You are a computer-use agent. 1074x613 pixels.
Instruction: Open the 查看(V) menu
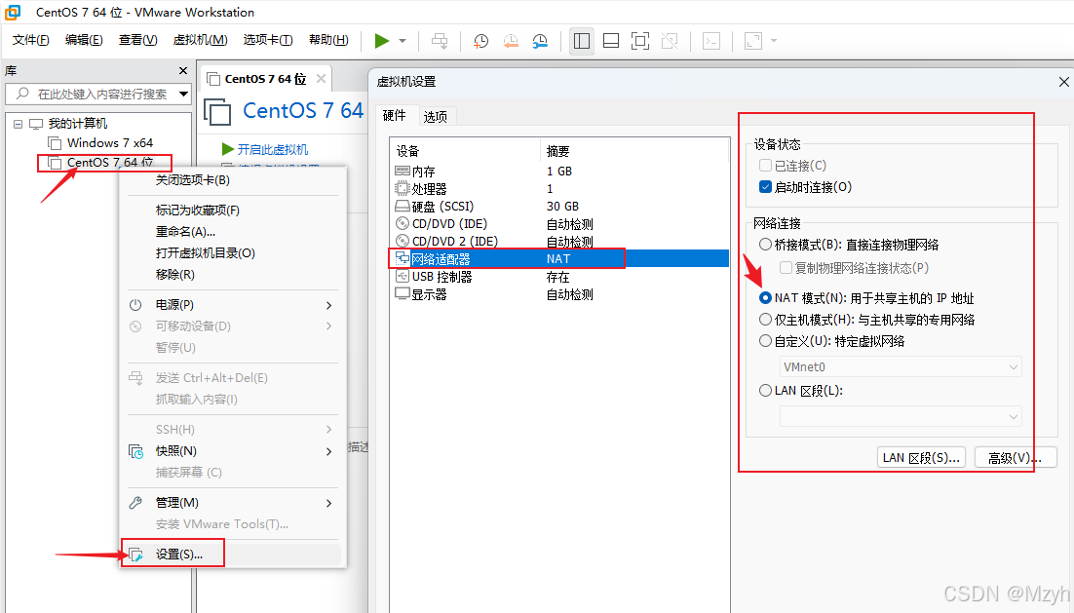137,40
